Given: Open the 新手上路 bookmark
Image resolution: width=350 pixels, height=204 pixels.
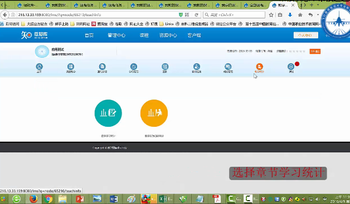Looking at the screenshot, I should tap(59, 24).
